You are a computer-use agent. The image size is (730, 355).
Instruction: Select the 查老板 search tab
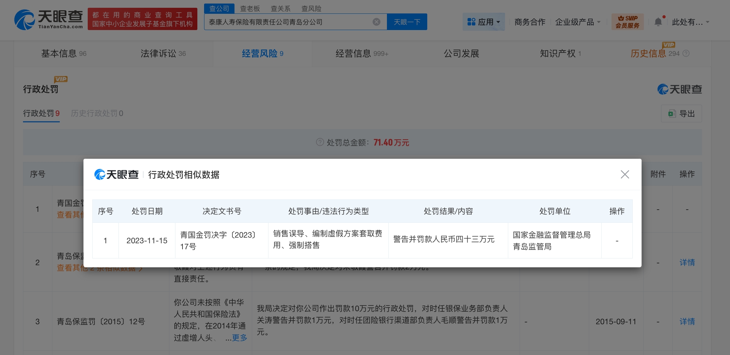point(250,8)
